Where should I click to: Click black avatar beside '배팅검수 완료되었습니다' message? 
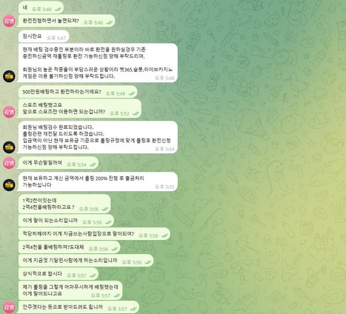click(x=9, y=147)
